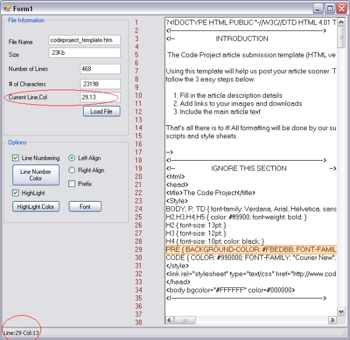Click '3. Include the main article text' line

pos(217,112)
